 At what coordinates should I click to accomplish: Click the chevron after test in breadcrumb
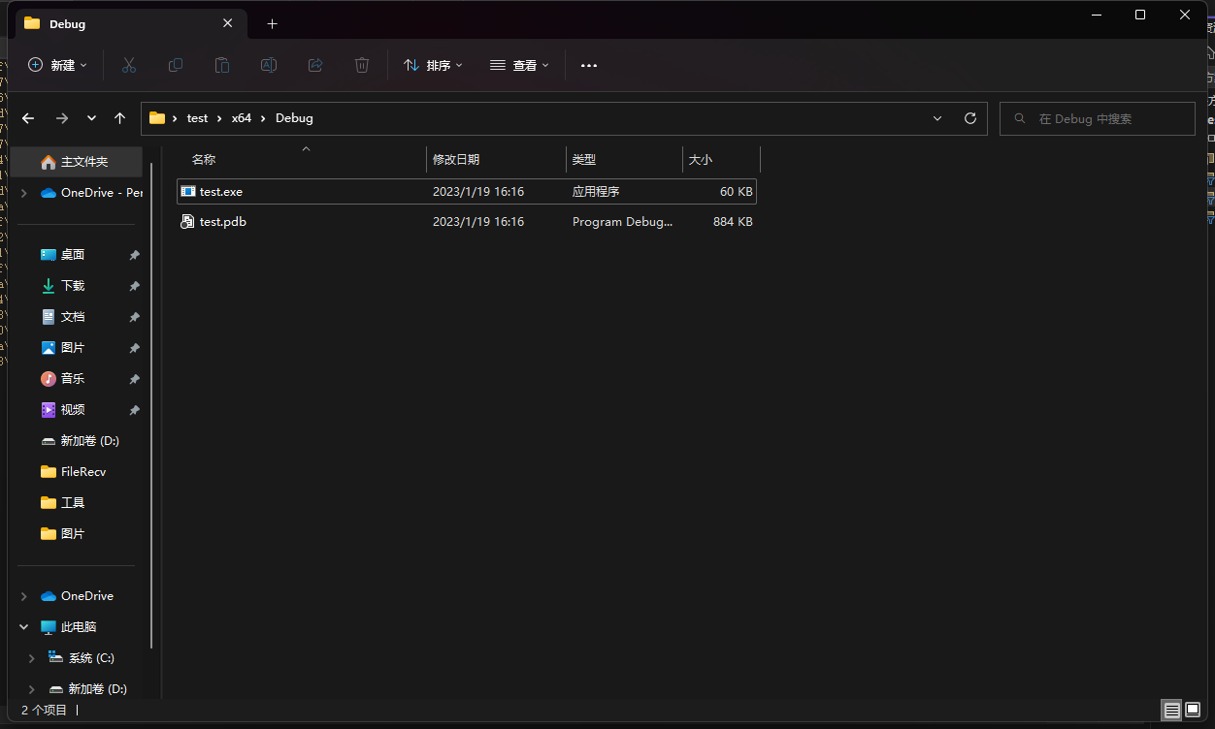pyautogui.click(x=219, y=118)
